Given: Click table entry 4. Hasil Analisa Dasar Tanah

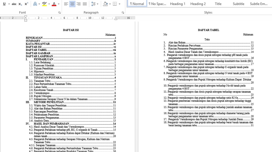Looking at the screenshot, I should coord(209,52).
